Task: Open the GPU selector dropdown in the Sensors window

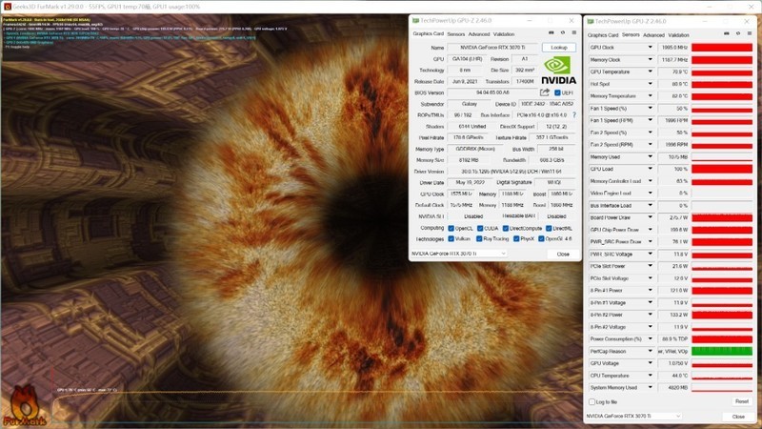Action: tap(632, 417)
